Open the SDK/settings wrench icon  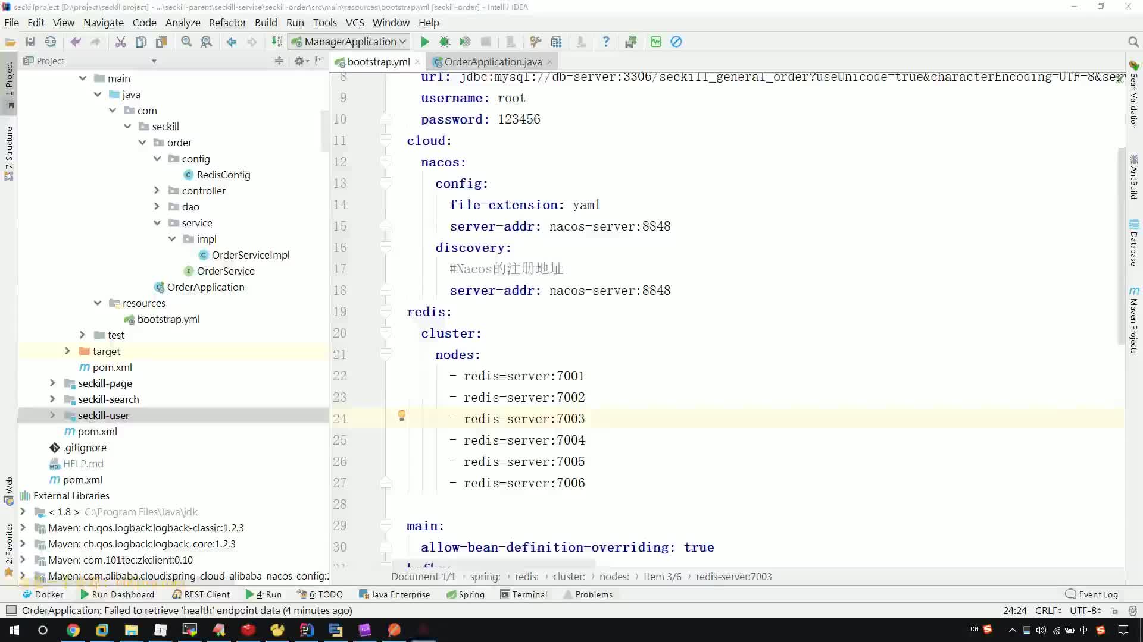coord(536,42)
